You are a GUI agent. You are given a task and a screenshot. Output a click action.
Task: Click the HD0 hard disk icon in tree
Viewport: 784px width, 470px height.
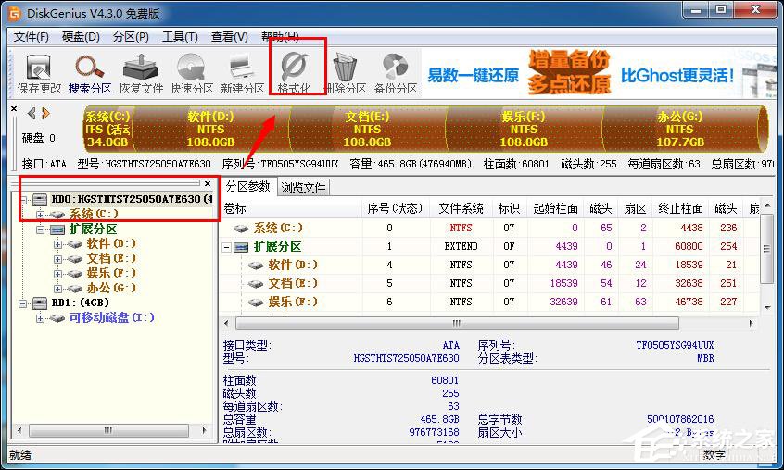pos(40,199)
